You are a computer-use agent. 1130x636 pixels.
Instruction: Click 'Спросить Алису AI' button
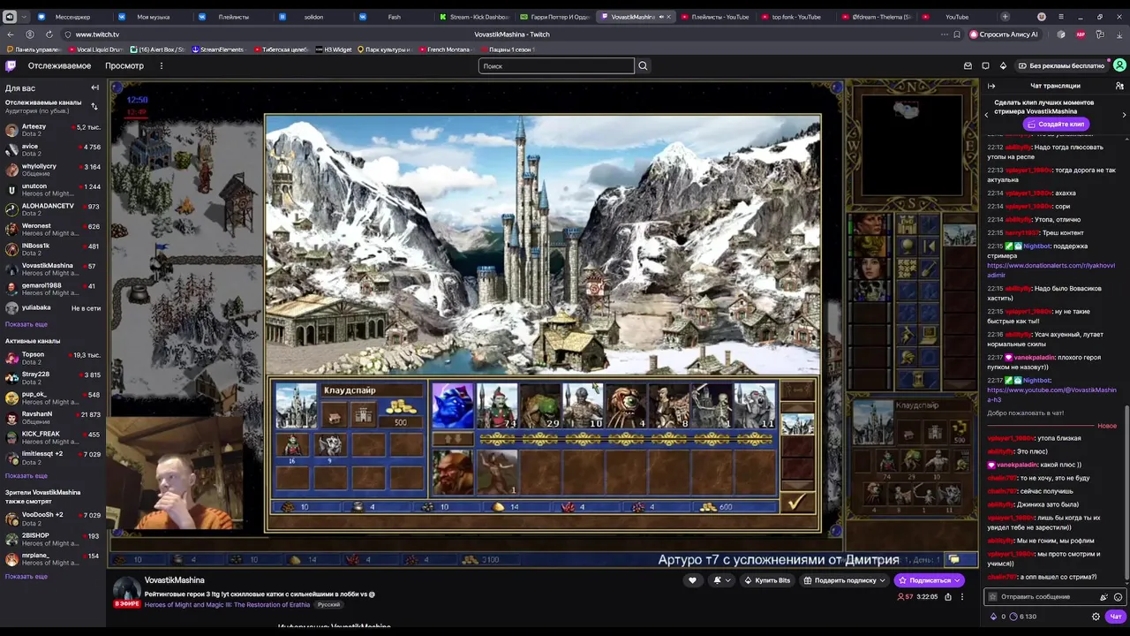tap(1005, 34)
